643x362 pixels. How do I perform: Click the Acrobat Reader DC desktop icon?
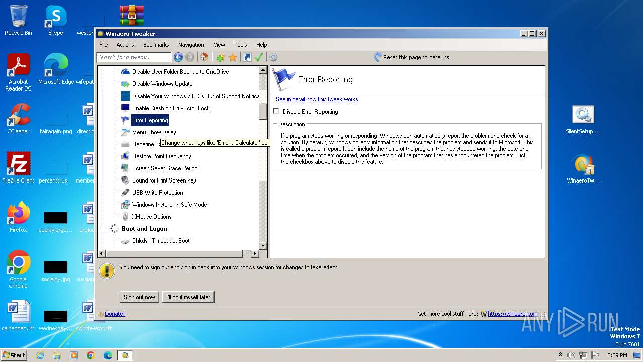coord(18,72)
